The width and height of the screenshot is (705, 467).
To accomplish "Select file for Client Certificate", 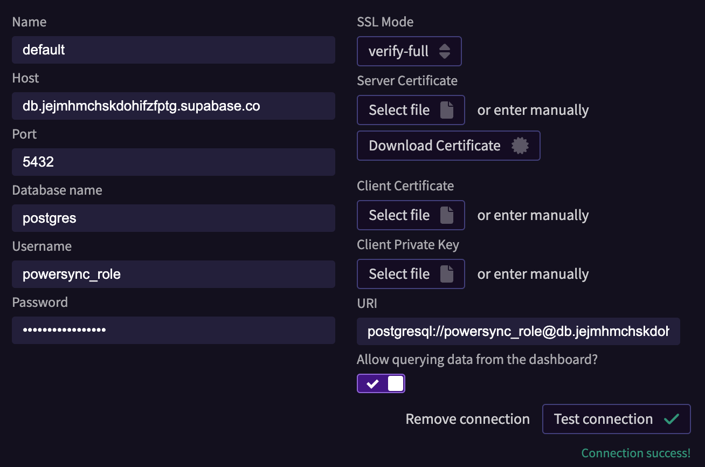I will coord(411,215).
